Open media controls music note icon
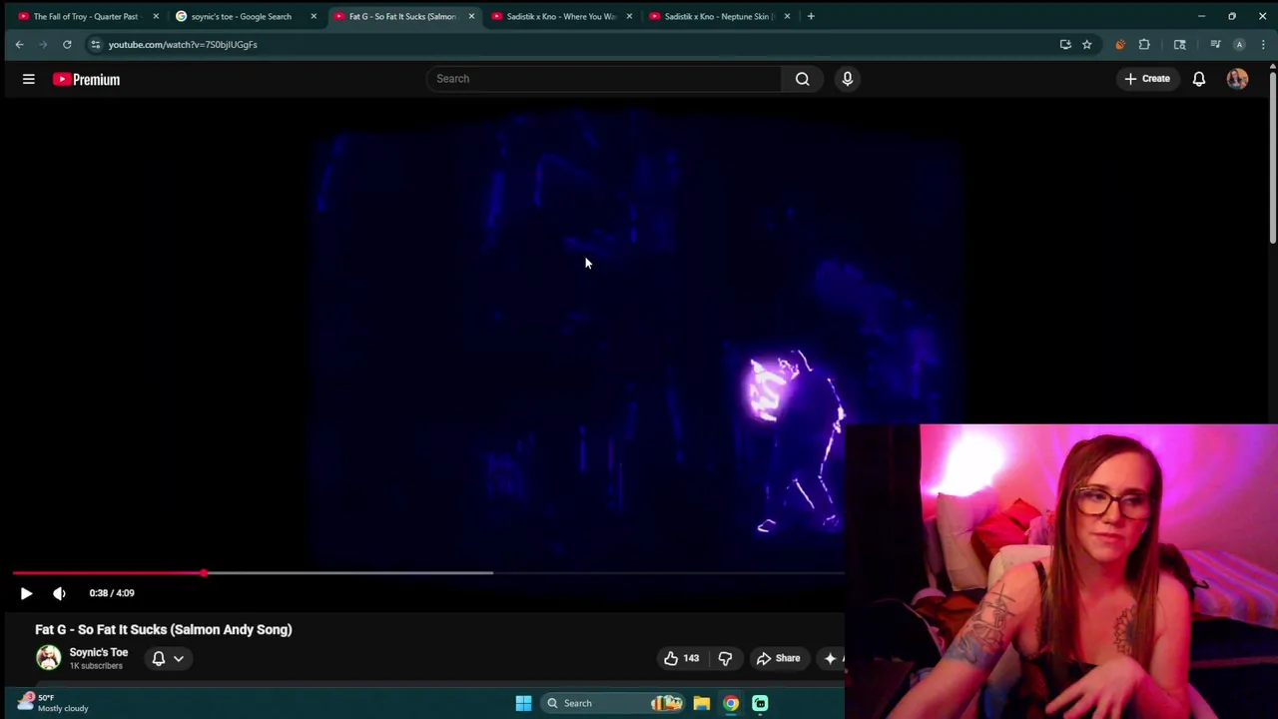The height and width of the screenshot is (719, 1278). (x=1215, y=44)
